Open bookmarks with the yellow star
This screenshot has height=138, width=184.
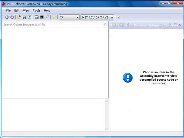[54, 17]
